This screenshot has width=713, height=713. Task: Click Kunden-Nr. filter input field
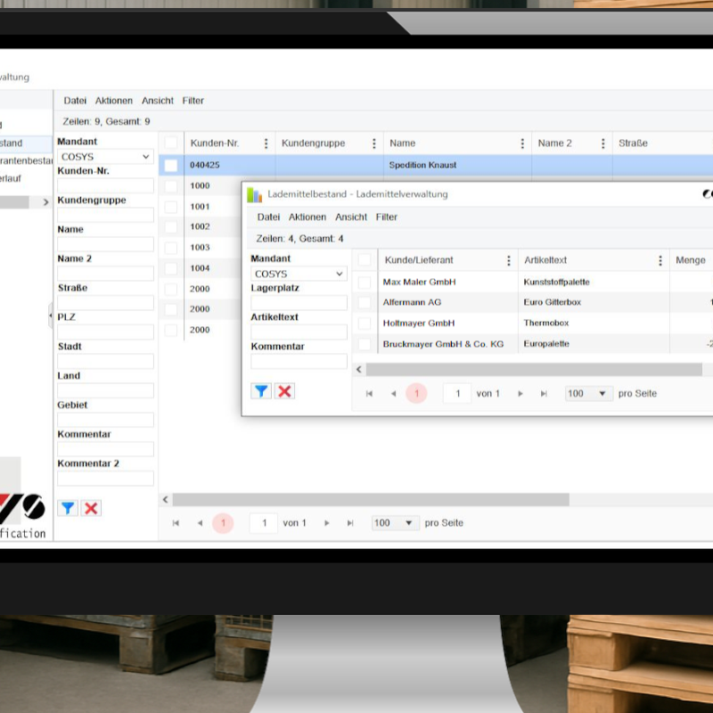105,186
